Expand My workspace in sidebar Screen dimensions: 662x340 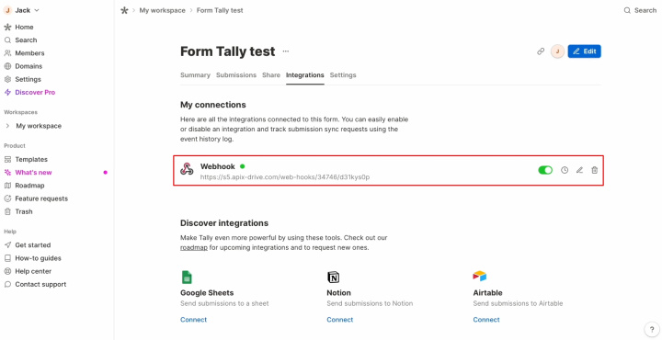7,126
